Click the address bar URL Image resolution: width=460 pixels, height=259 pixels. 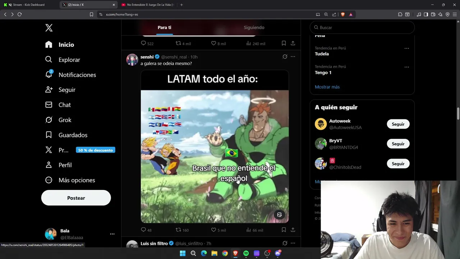tap(122, 14)
